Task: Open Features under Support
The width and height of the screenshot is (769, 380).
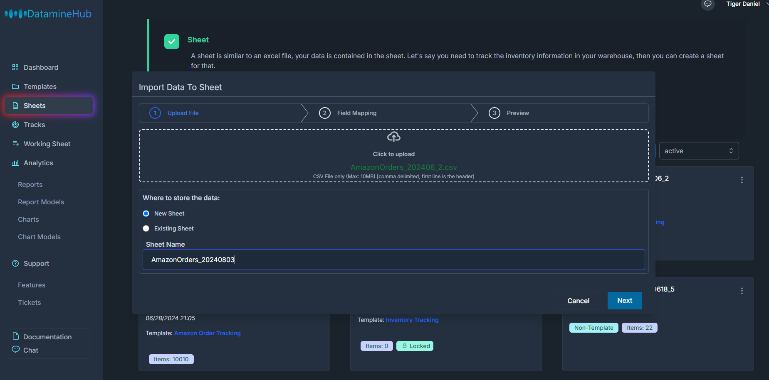Action: 32,285
